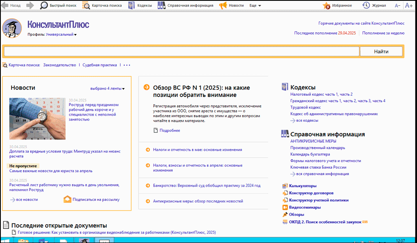This screenshot has height=243, width=417.
Task: Expand the Еще toolbar dropdown
Action: (255, 5)
